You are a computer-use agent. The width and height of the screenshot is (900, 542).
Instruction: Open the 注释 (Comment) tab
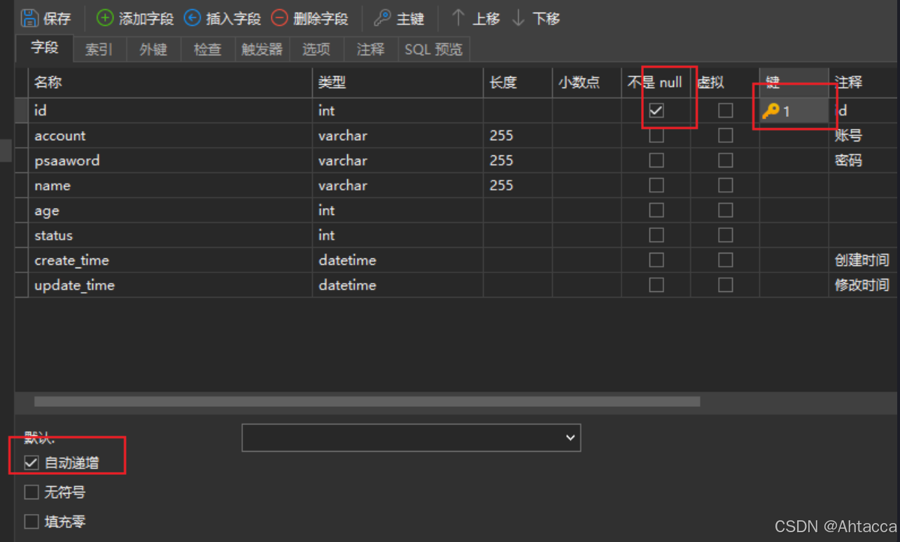pos(371,50)
